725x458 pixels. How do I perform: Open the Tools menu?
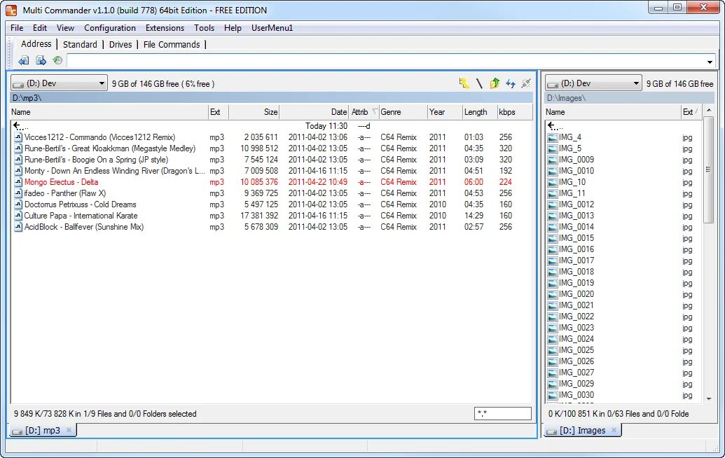point(204,28)
